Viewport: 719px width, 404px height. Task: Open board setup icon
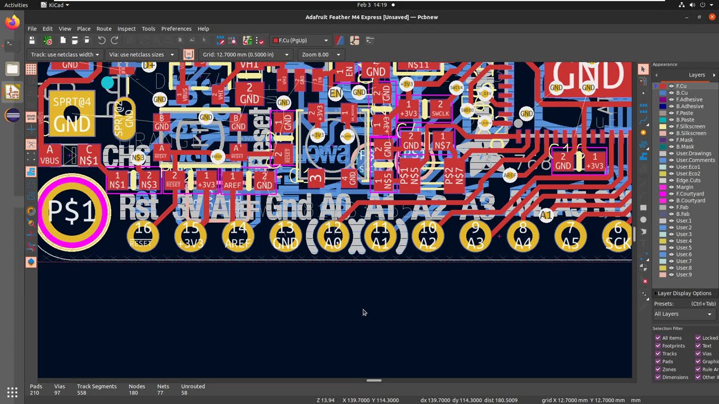tap(48, 40)
